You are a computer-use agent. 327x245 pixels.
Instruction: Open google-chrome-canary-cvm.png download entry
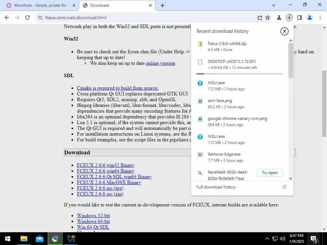click(240, 122)
